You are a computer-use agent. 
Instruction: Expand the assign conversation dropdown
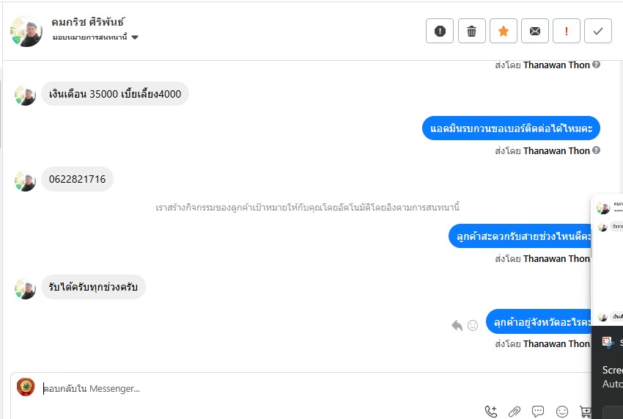point(135,37)
